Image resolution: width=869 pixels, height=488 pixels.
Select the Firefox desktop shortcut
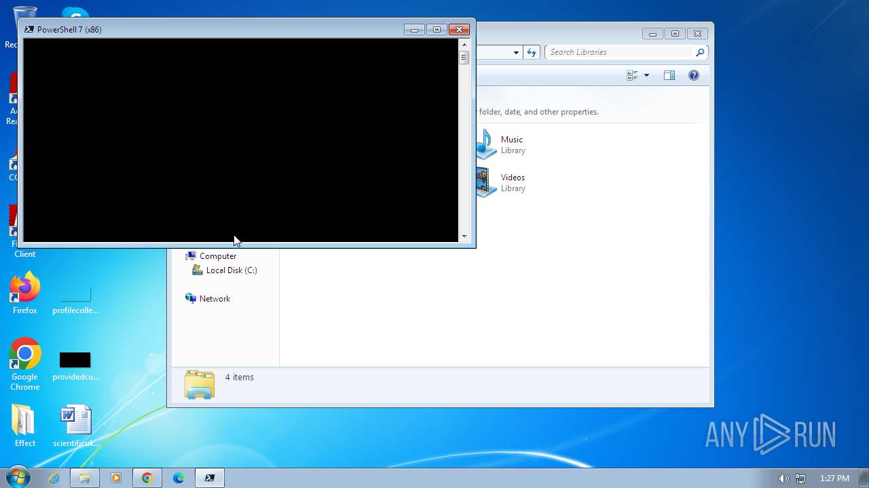click(x=25, y=294)
